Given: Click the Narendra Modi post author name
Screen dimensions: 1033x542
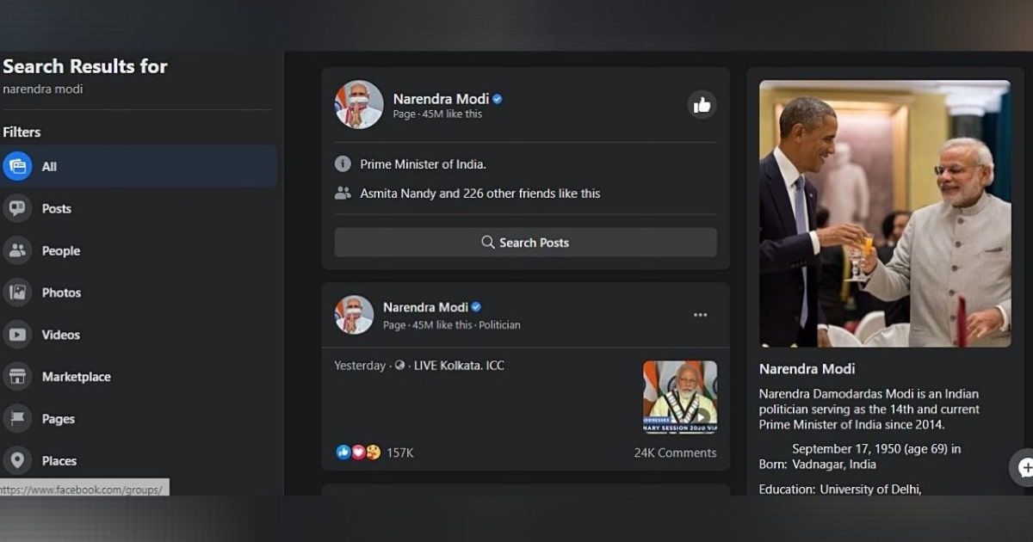Looking at the screenshot, I should pyautogui.click(x=425, y=307).
